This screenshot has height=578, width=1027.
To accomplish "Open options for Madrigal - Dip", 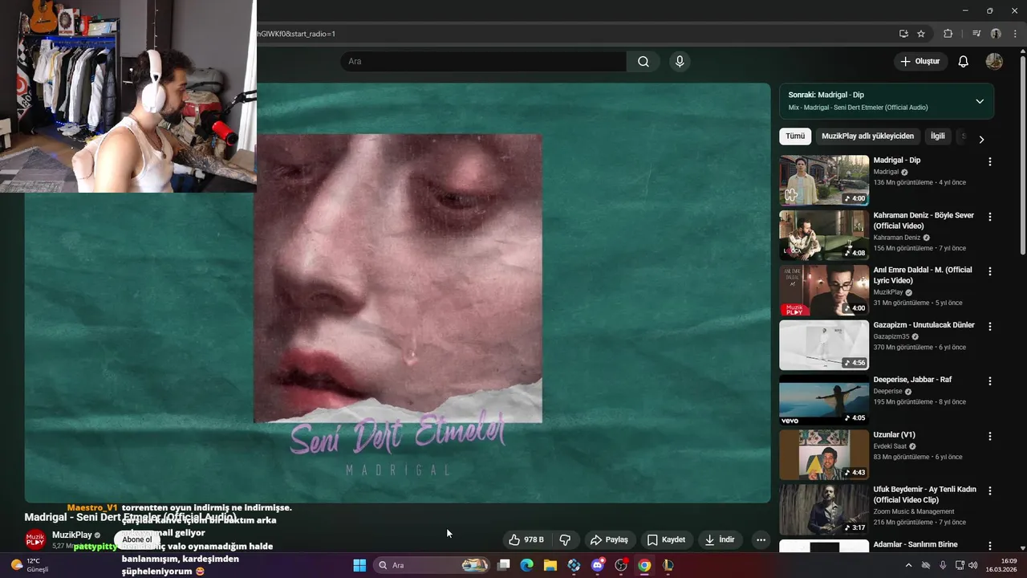I will click(x=989, y=161).
